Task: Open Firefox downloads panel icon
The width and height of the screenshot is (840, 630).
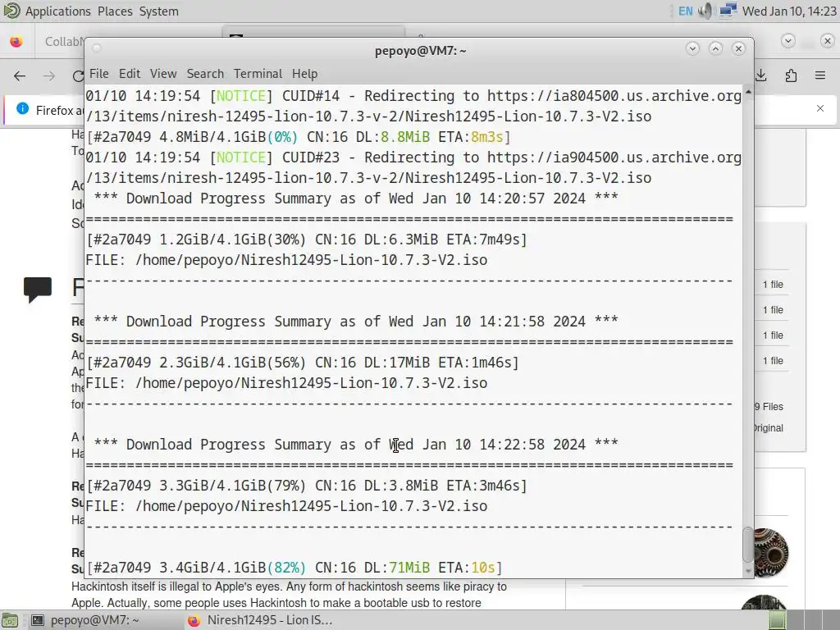Action: click(x=761, y=76)
